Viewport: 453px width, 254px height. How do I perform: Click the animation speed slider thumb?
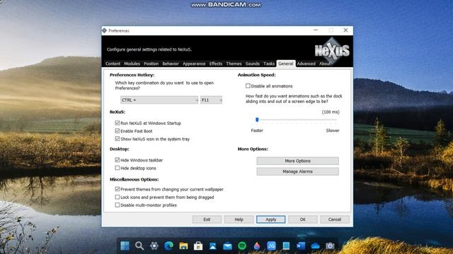pos(257,119)
